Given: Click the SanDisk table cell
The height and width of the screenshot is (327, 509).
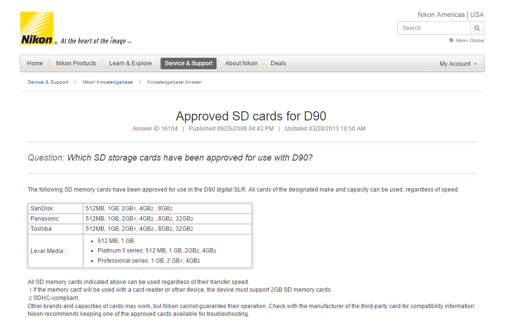Looking at the screenshot, I should point(56,208).
